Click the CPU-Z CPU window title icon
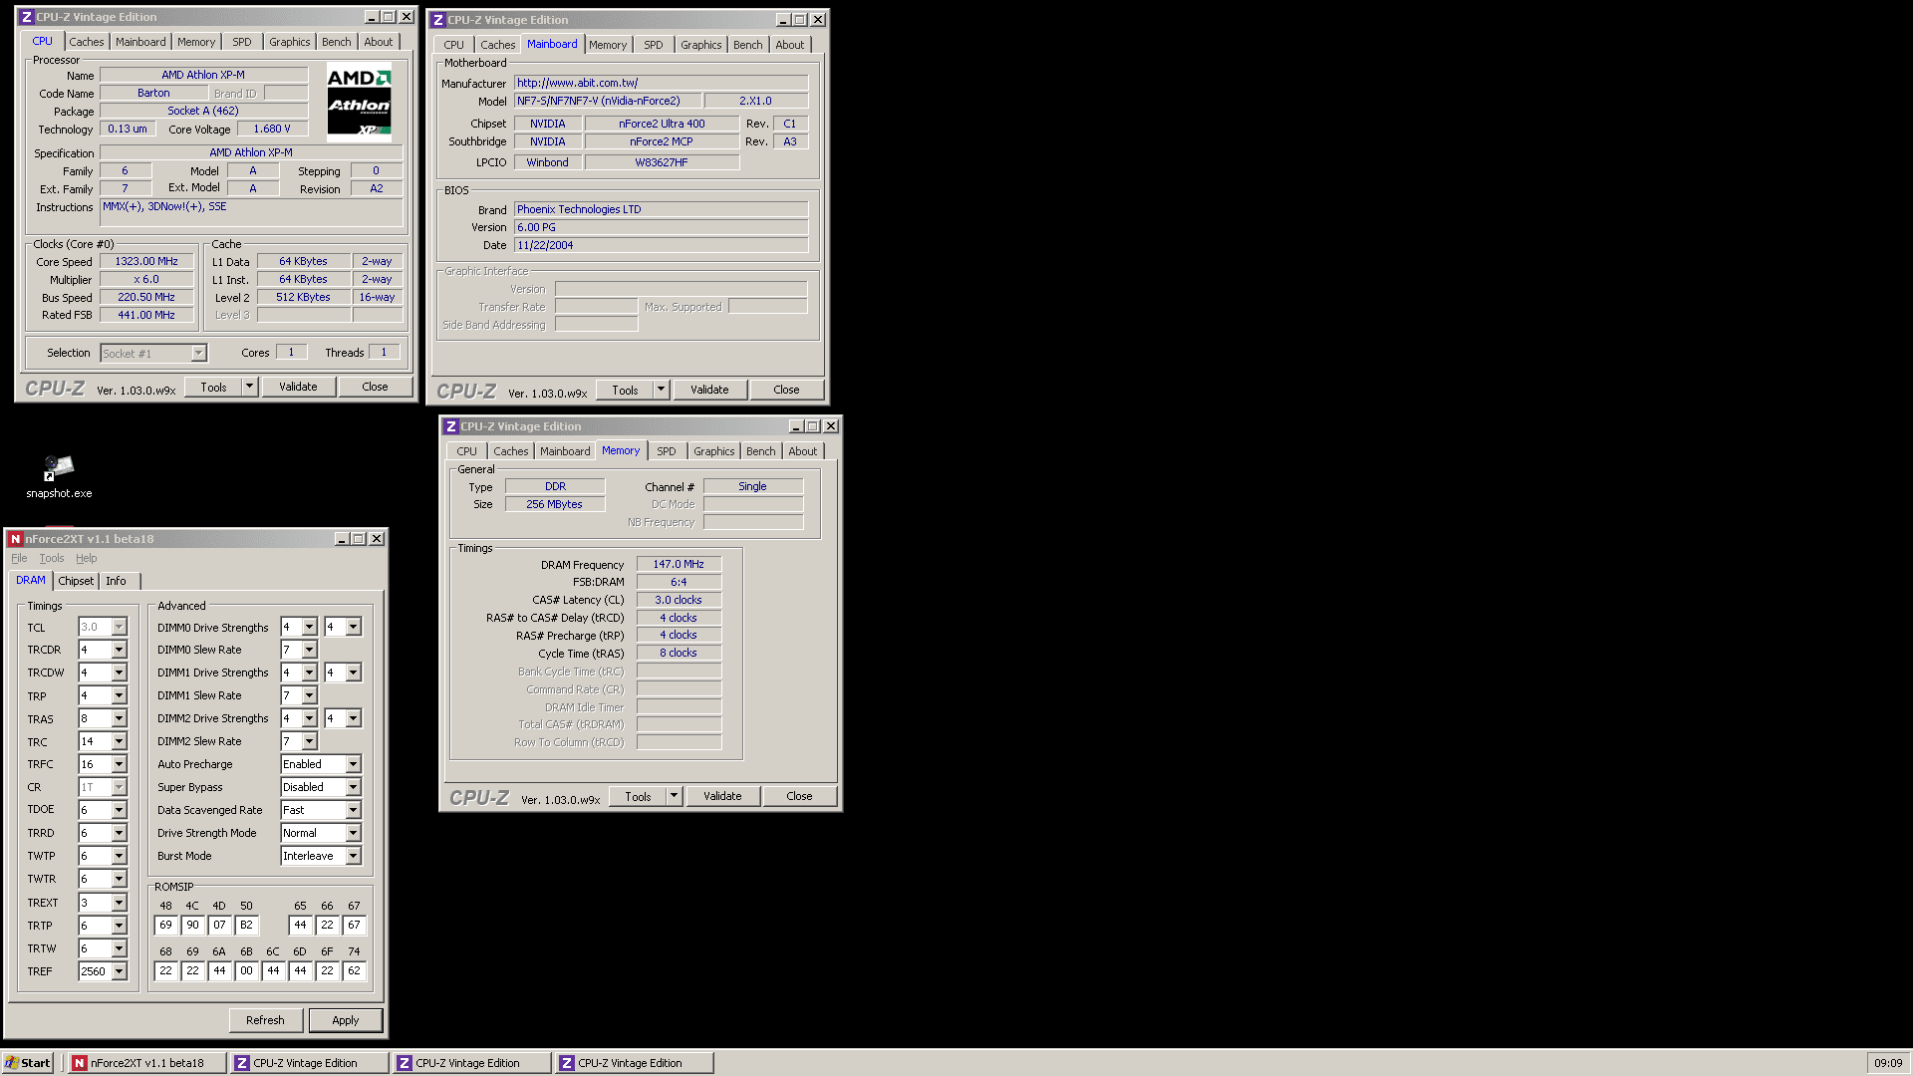 point(27,17)
